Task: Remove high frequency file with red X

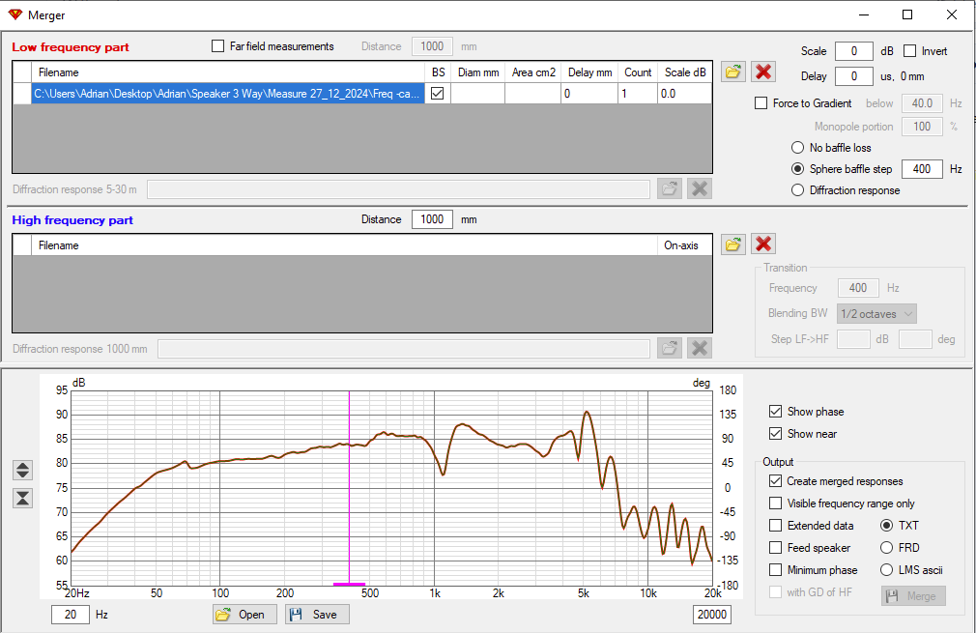Action: point(763,244)
